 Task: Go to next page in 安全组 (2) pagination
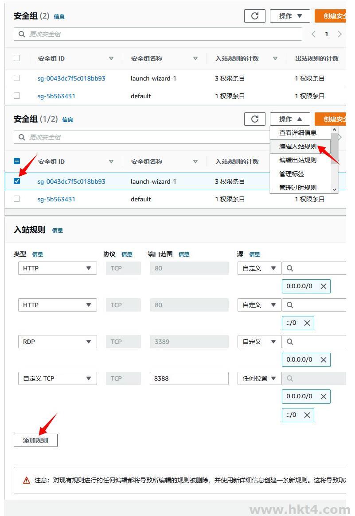[339, 34]
